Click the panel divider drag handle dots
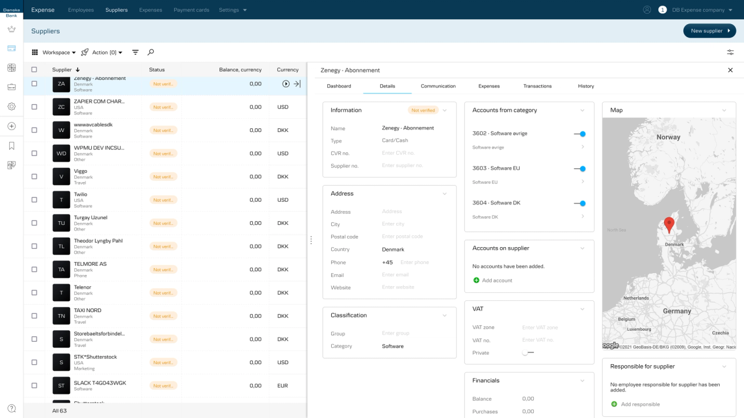This screenshot has width=744, height=418. pos(311,240)
